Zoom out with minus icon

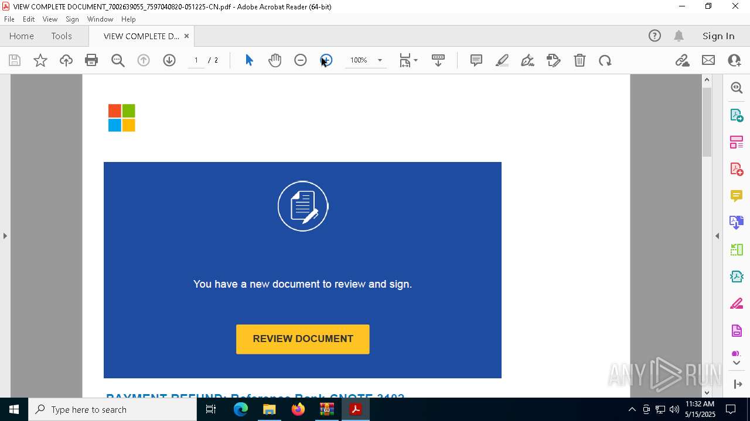pos(301,60)
